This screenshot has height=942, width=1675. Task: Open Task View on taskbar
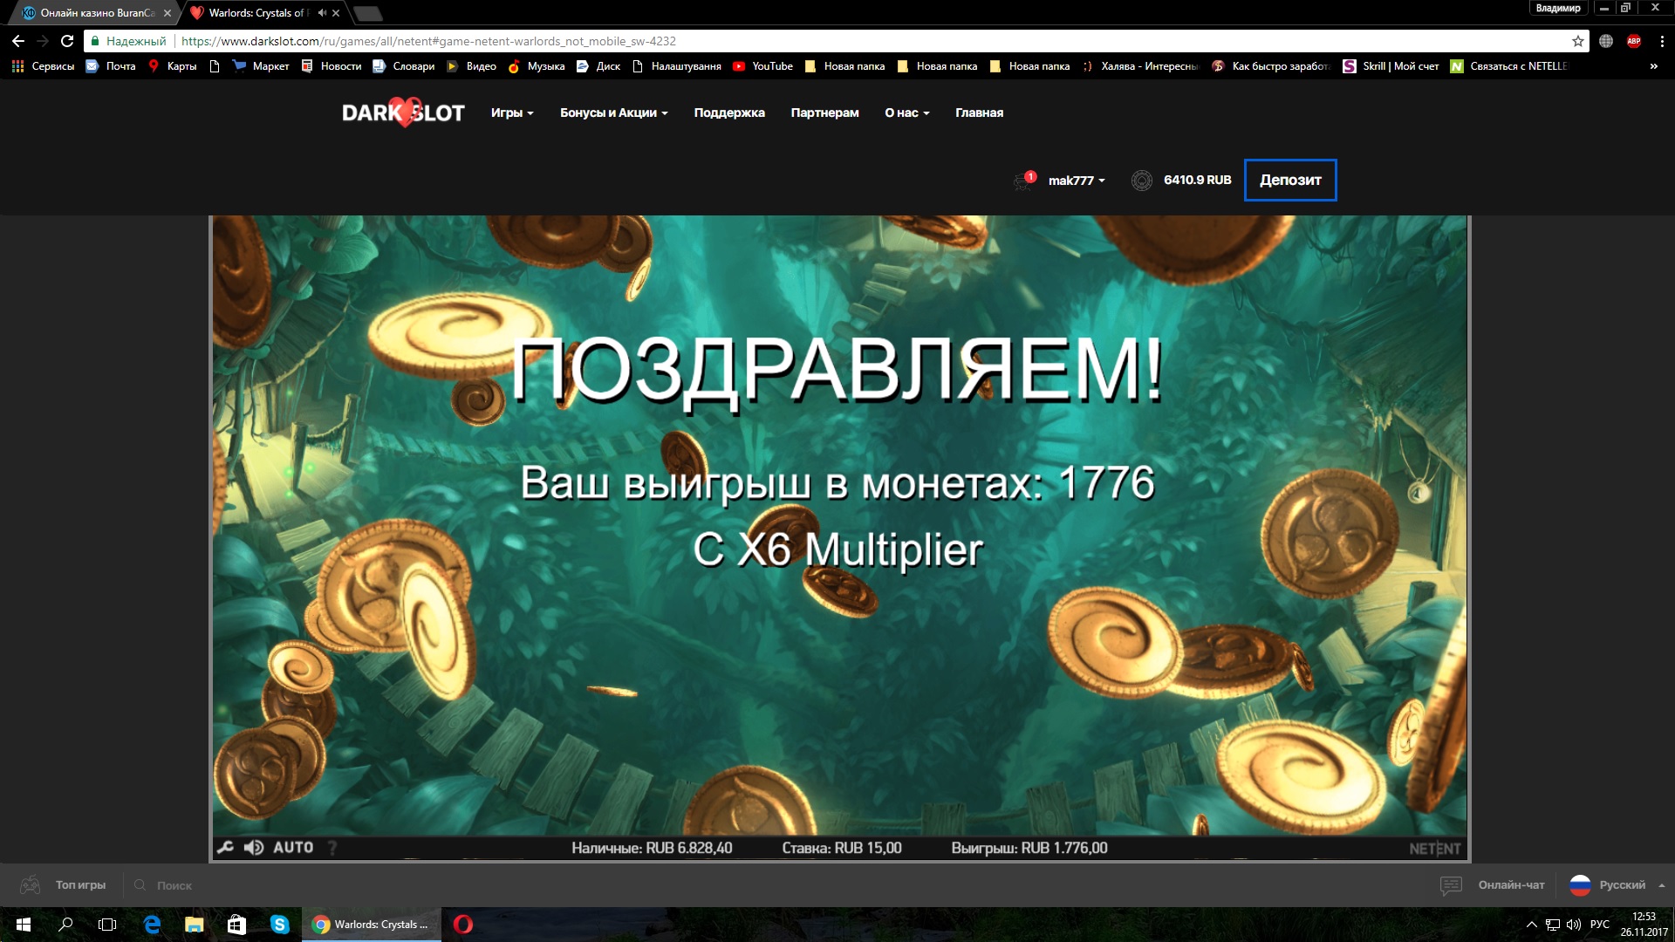click(107, 925)
